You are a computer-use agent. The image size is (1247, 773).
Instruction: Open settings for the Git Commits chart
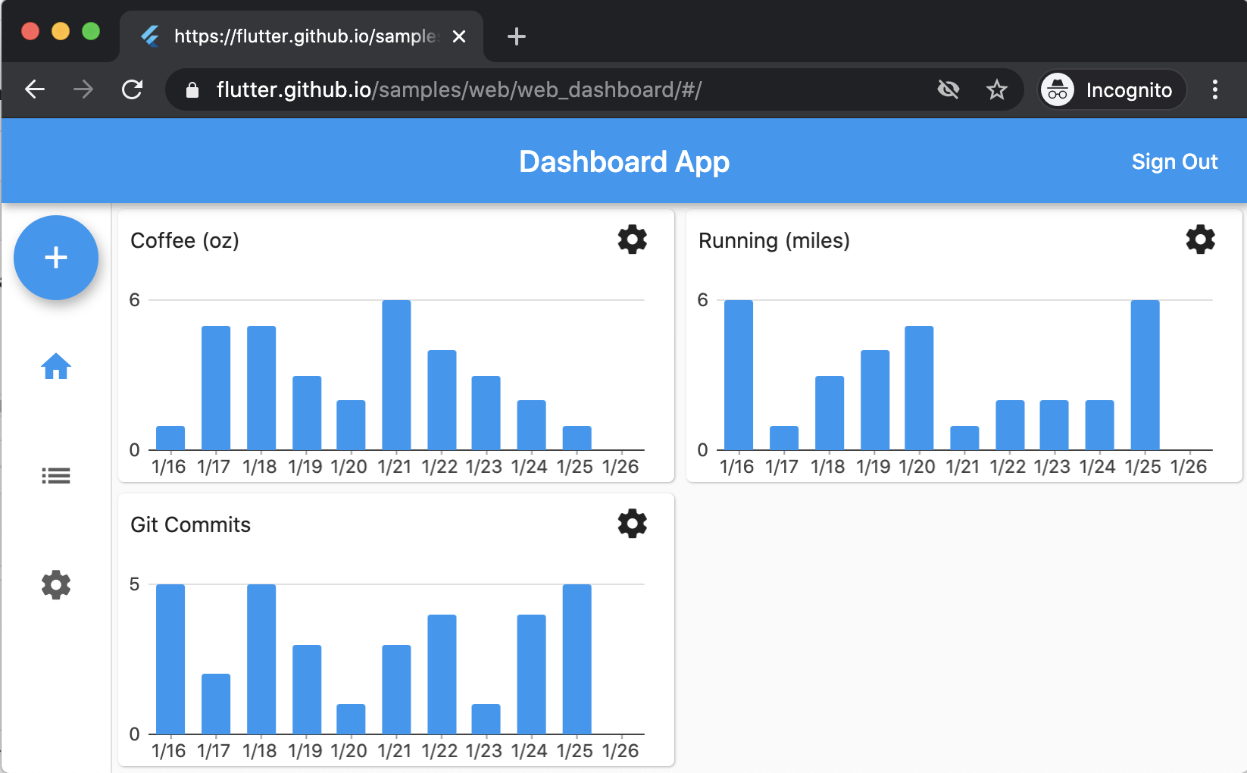tap(633, 524)
